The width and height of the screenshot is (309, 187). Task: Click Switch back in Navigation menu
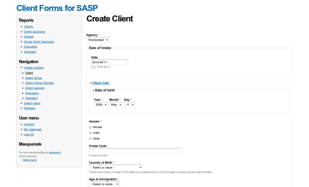tap(32, 103)
